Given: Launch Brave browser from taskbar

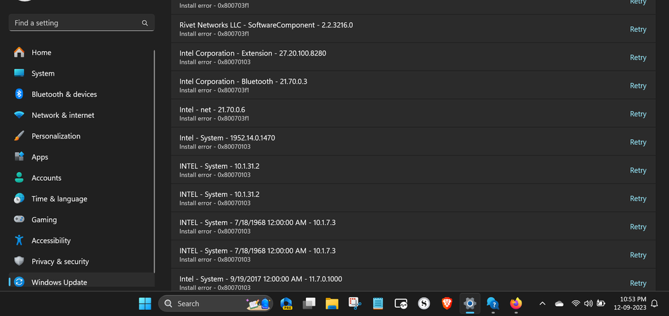Looking at the screenshot, I should pyautogui.click(x=447, y=304).
